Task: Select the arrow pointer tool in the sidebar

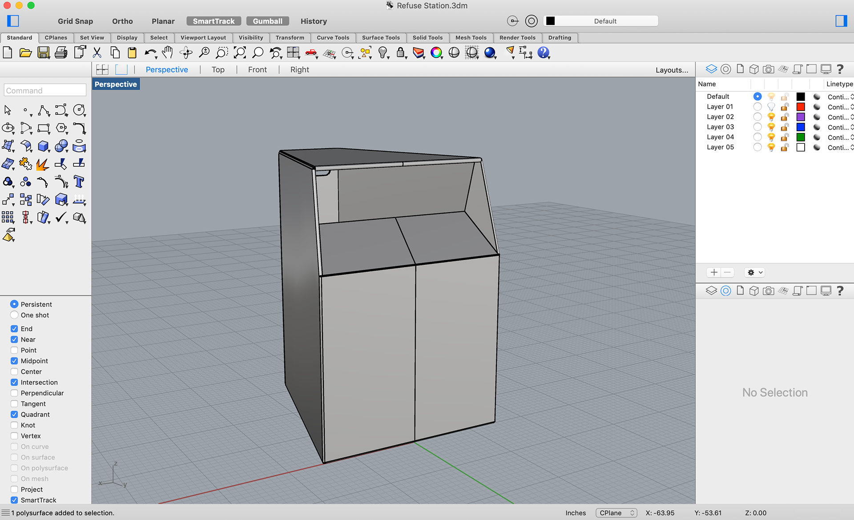Action: (8, 110)
